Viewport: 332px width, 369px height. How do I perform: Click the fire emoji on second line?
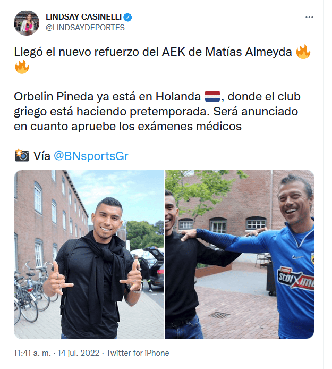click(22, 66)
